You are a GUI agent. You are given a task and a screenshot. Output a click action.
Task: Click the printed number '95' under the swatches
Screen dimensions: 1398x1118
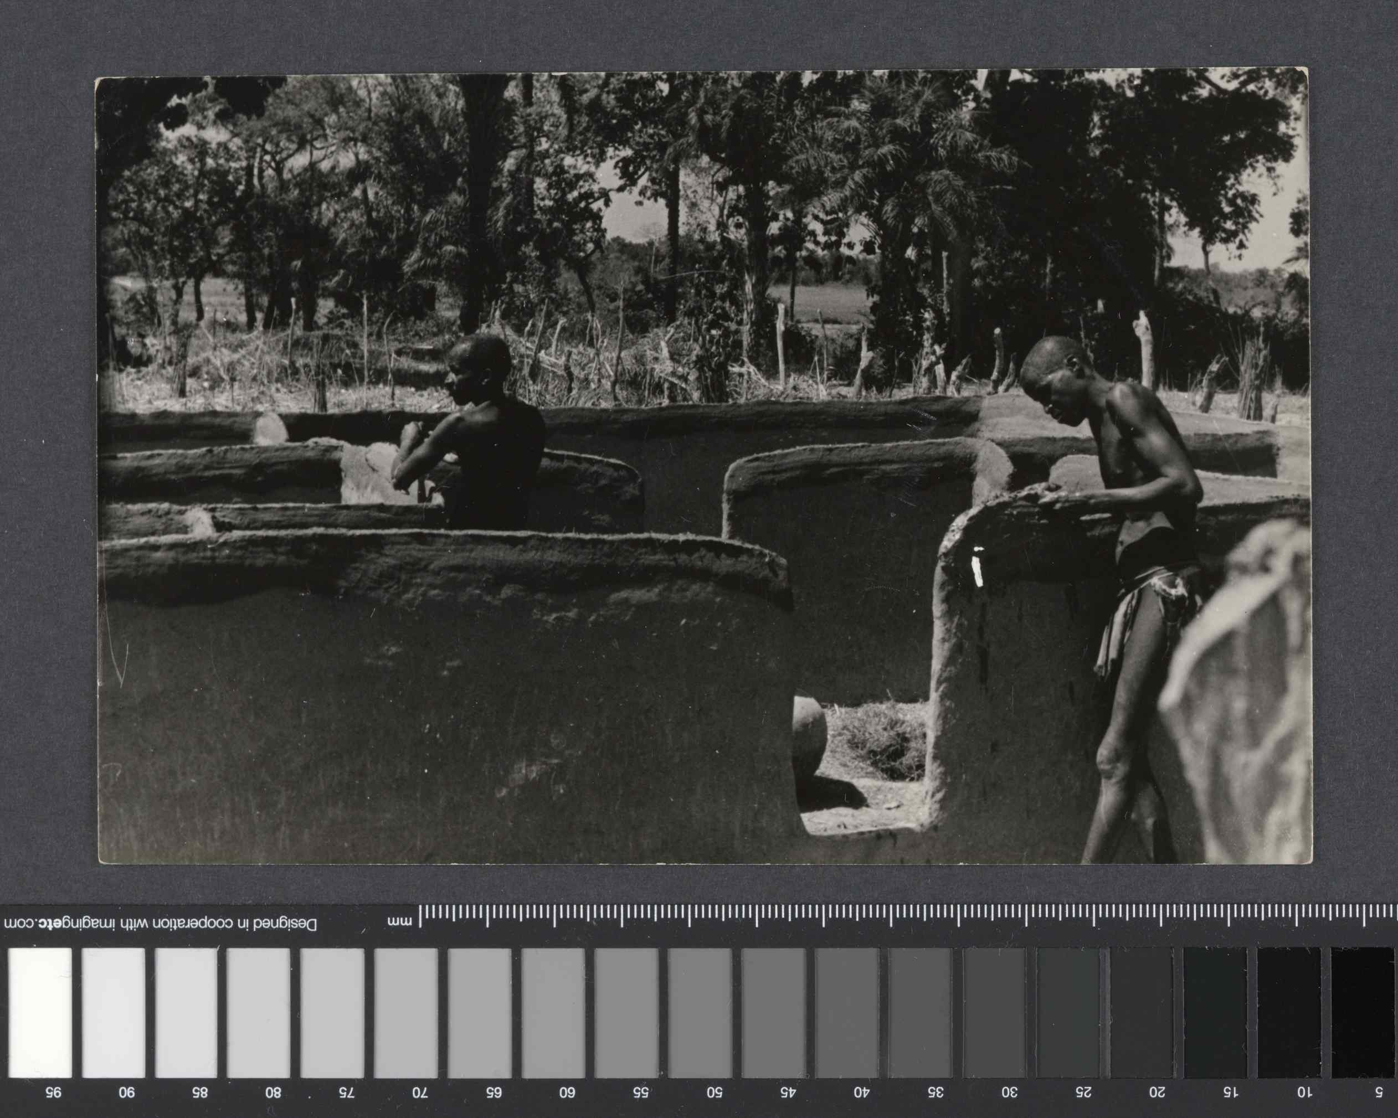(x=52, y=1093)
